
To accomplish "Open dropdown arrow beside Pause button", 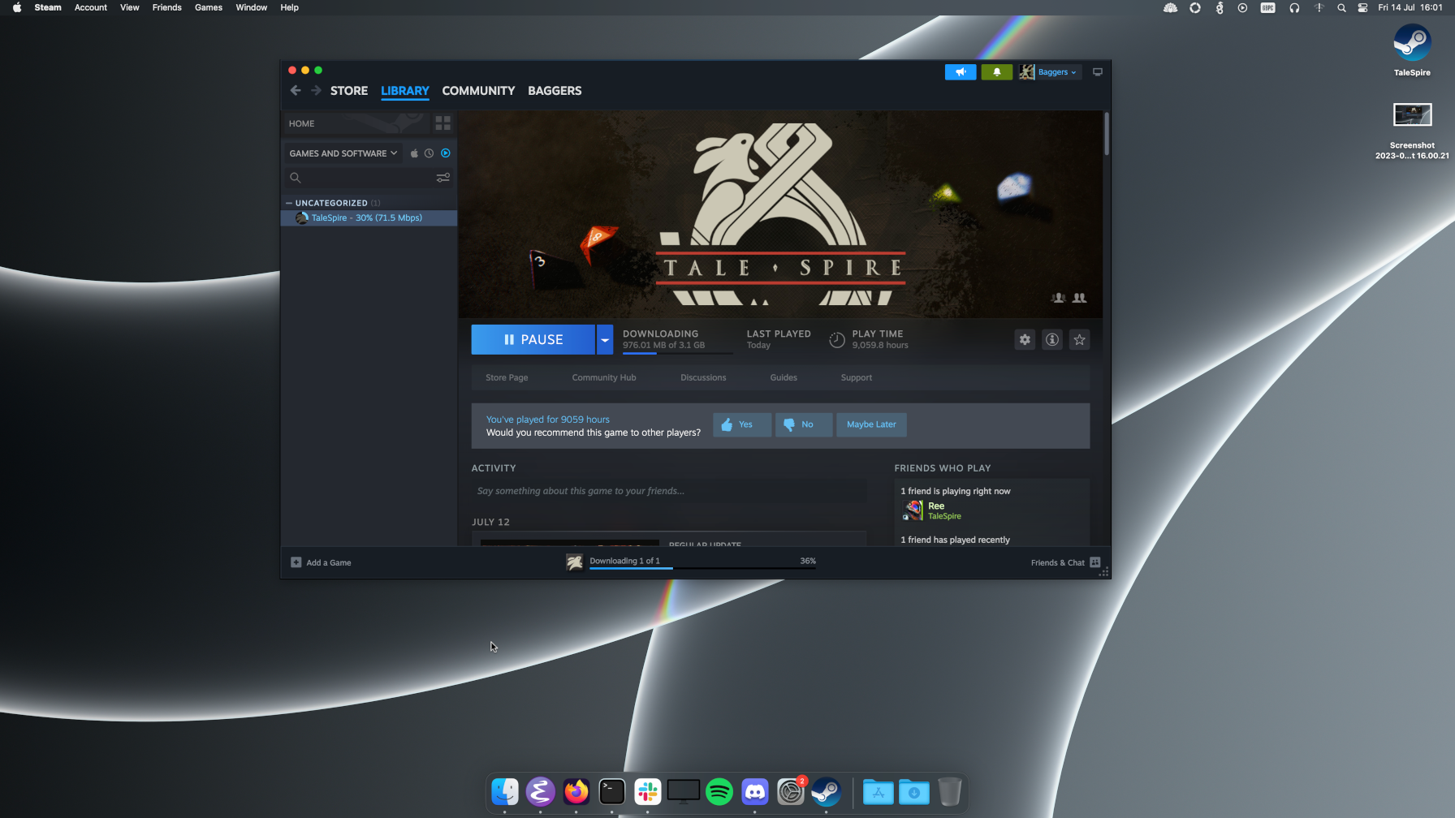I will pyautogui.click(x=605, y=340).
